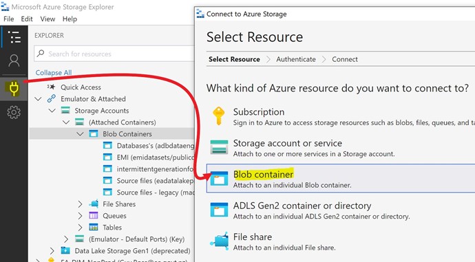The width and height of the screenshot is (475, 262).
Task: Expand the File Shares node
Action: (x=80, y=204)
